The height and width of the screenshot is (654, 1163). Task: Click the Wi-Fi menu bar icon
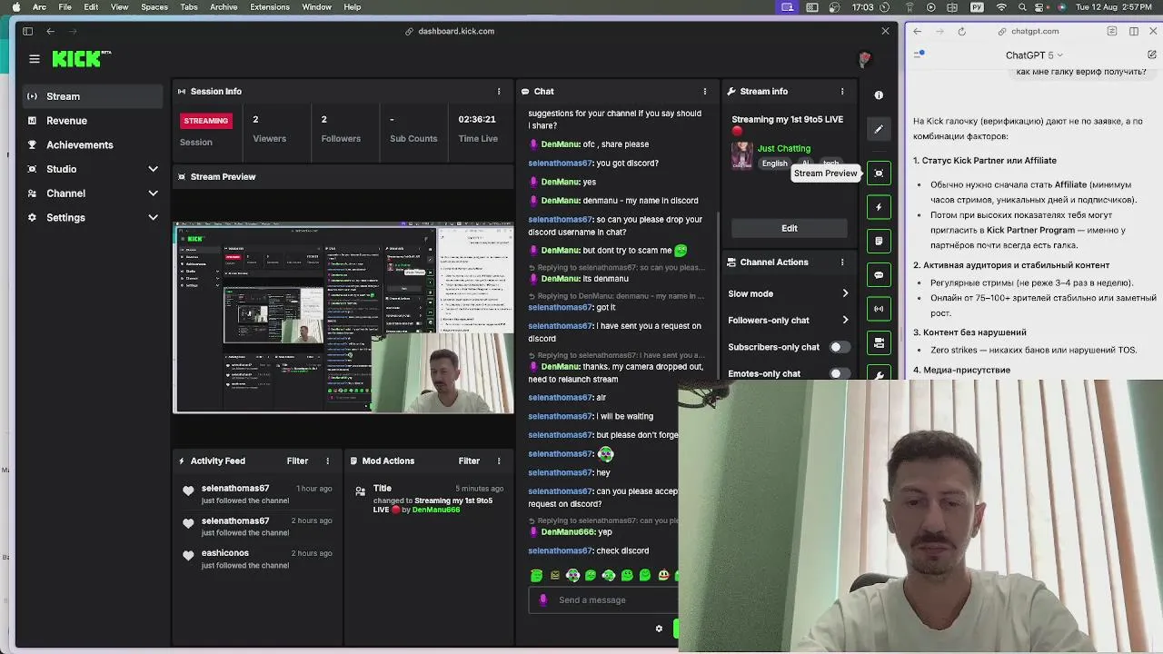click(x=1000, y=7)
